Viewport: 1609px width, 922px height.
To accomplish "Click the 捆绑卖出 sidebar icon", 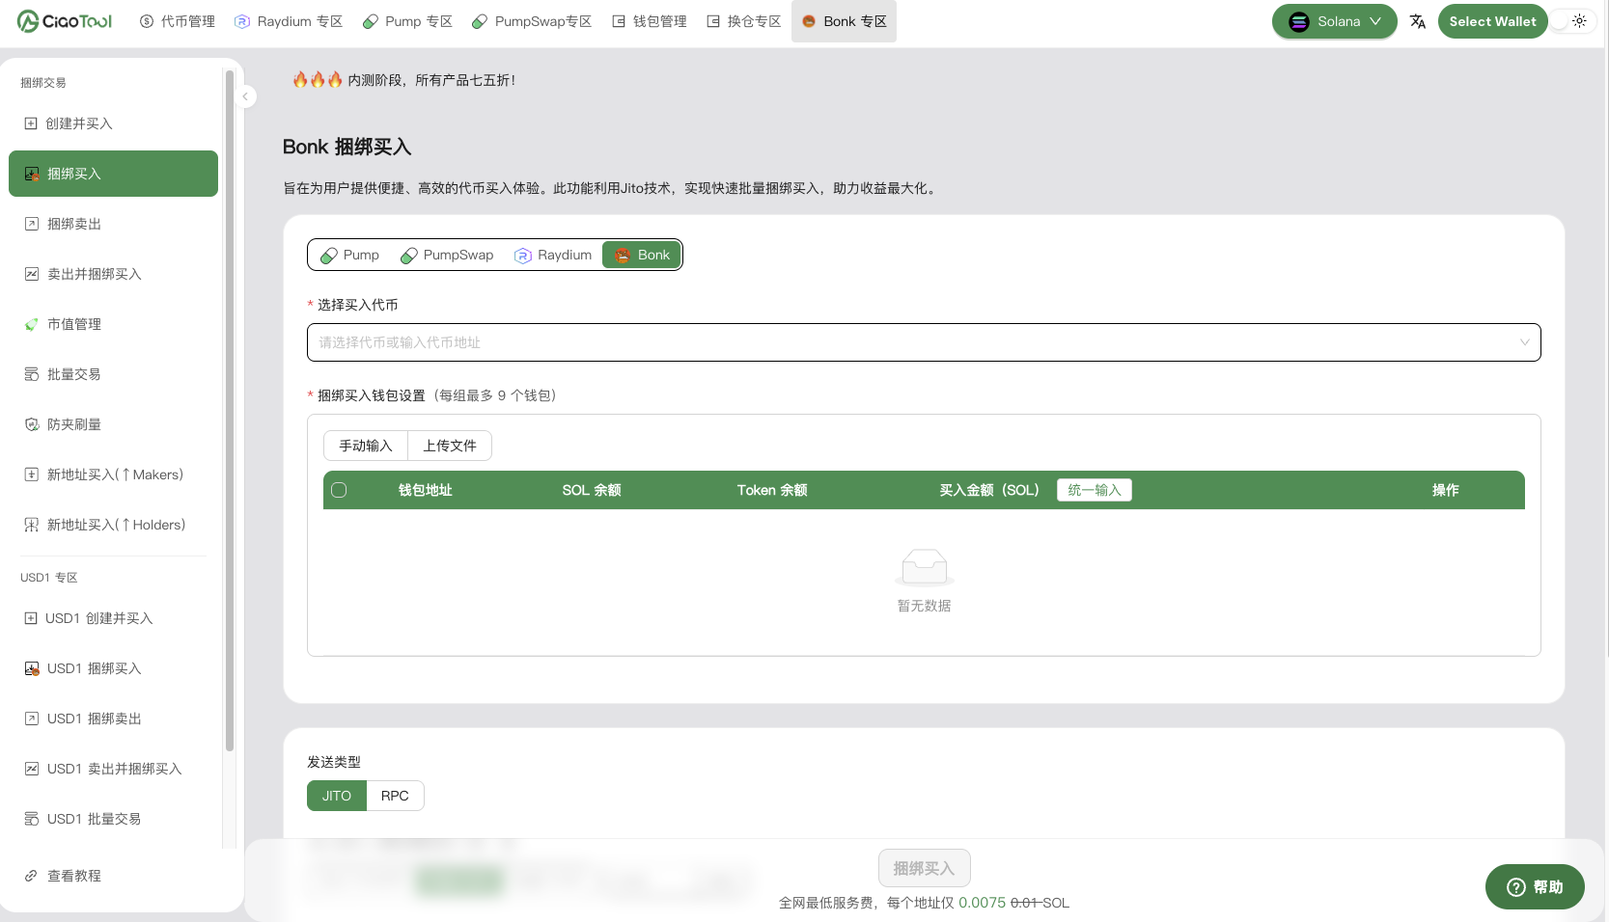I will coord(30,224).
